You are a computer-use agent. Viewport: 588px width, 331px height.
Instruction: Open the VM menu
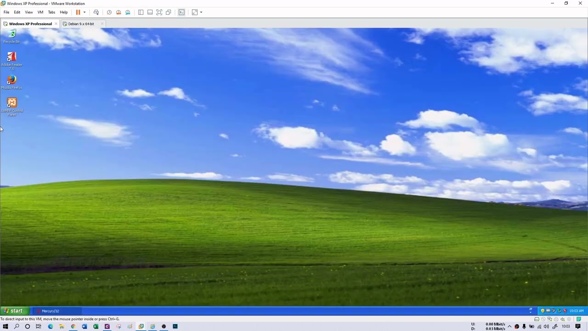pos(40,12)
